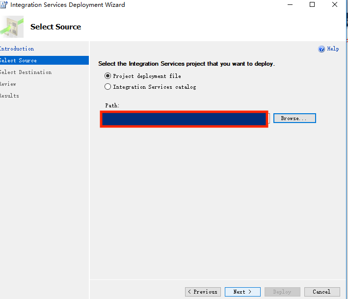This screenshot has height=299, width=348.
Task: Select the highlighted Select Source step
Action: (x=19, y=60)
